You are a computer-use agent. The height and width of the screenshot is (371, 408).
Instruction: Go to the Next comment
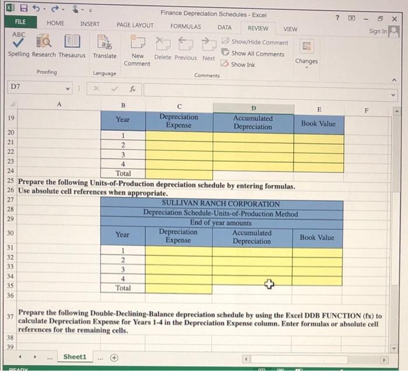tap(209, 50)
